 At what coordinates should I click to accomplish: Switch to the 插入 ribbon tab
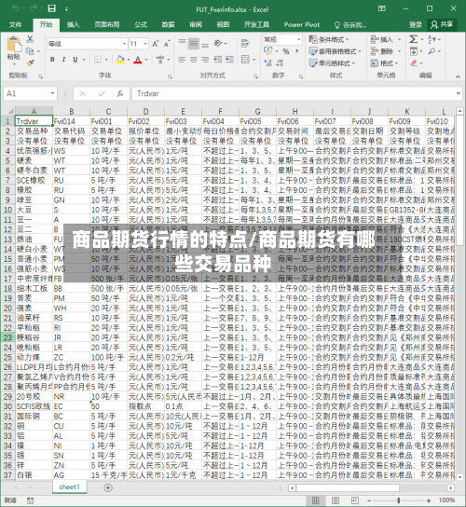(73, 24)
